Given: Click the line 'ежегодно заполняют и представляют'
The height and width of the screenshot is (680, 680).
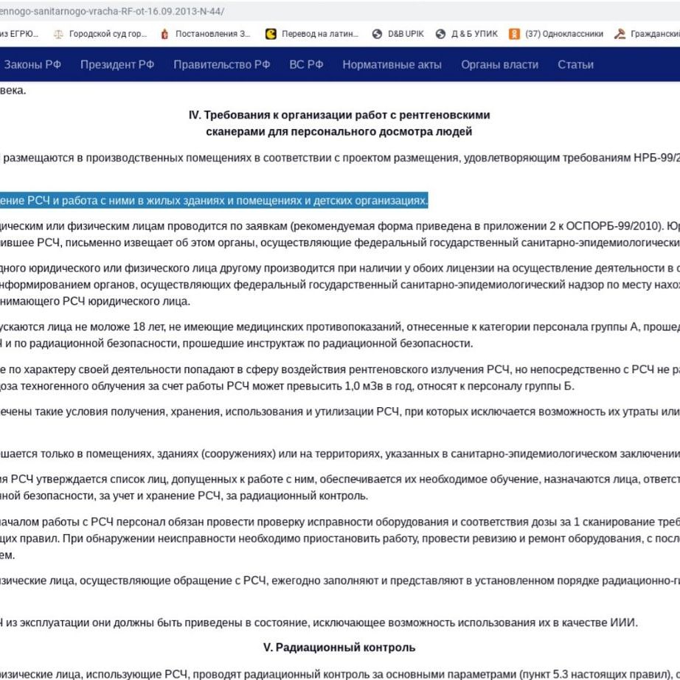Looking at the screenshot, I should click(x=340, y=580).
